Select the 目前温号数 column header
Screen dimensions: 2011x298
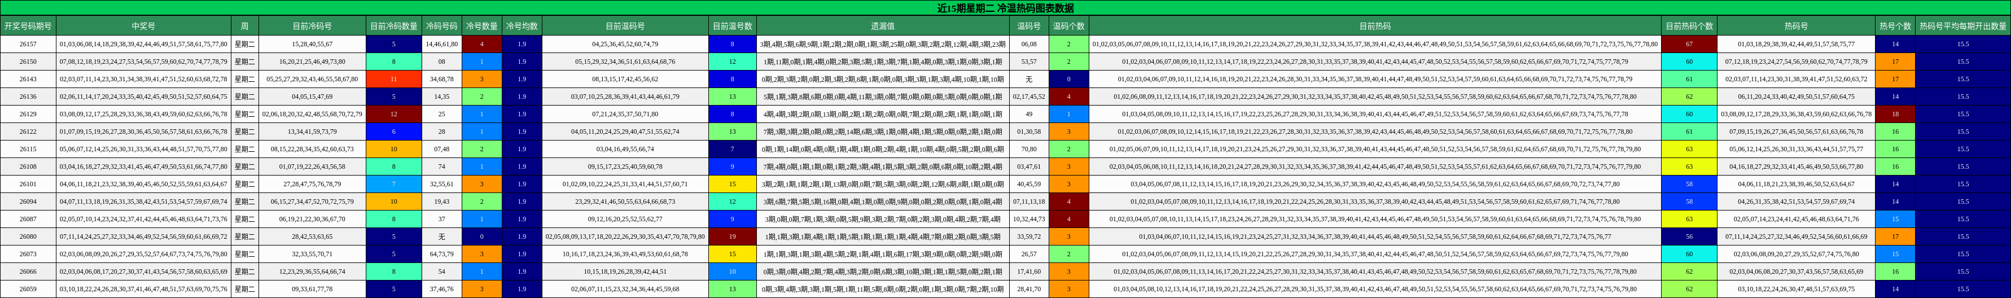732,26
